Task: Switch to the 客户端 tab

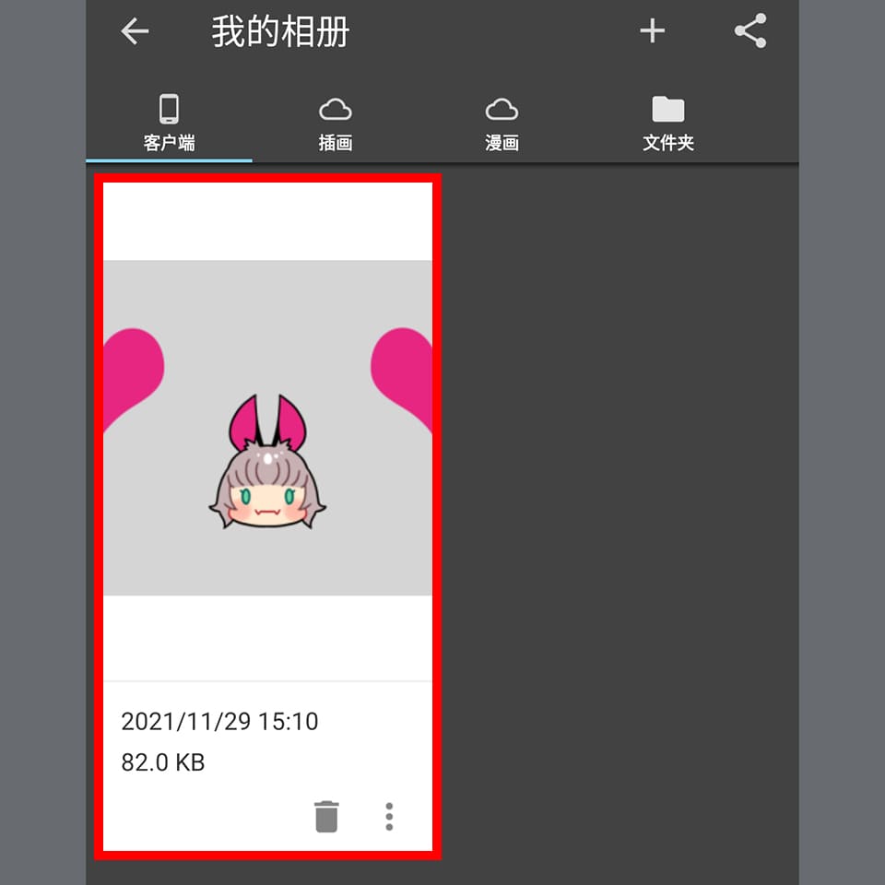Action: pos(169,124)
